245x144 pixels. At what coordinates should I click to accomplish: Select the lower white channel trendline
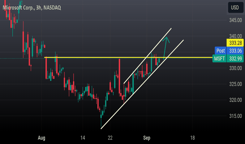point(142,84)
